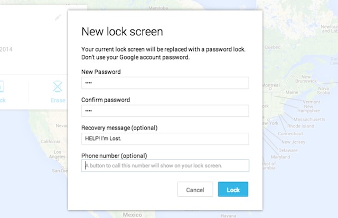338x218 pixels.
Task: Focus the New Password field
Action: [165, 83]
